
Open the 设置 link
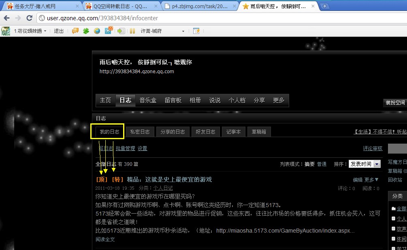[x=142, y=148]
